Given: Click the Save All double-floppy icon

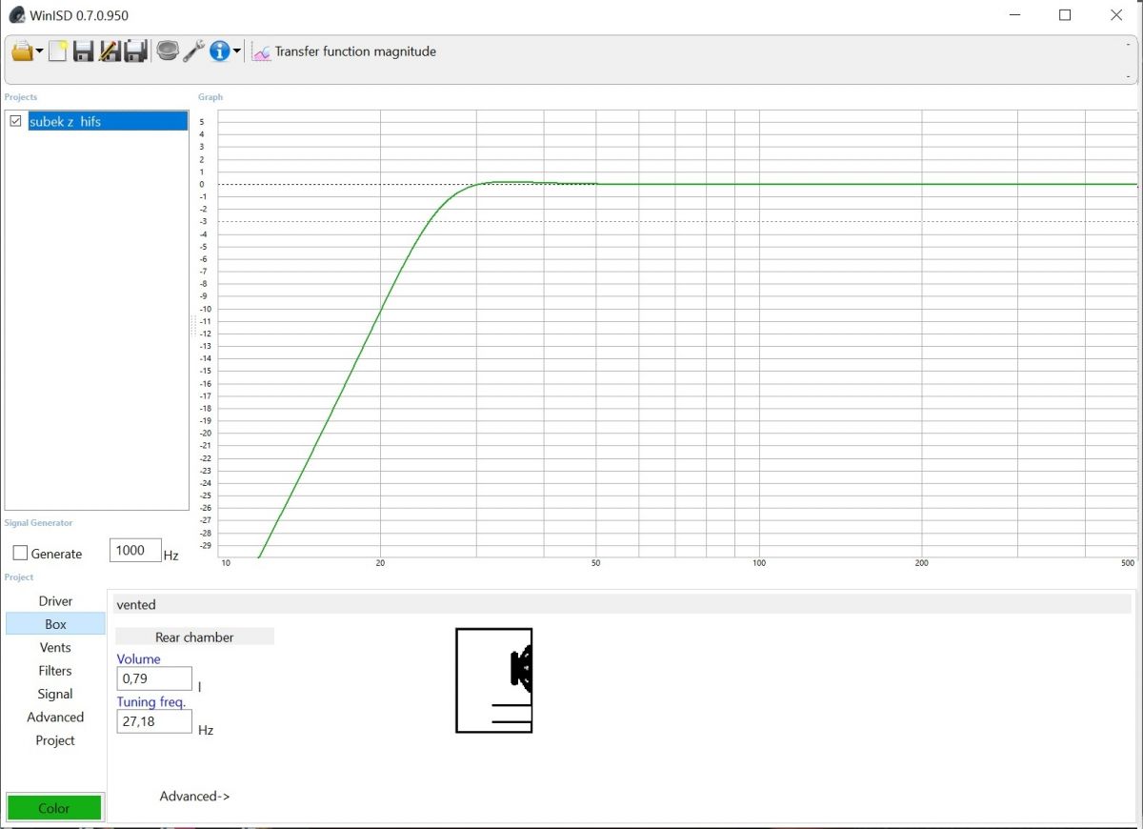Looking at the screenshot, I should click(x=135, y=51).
